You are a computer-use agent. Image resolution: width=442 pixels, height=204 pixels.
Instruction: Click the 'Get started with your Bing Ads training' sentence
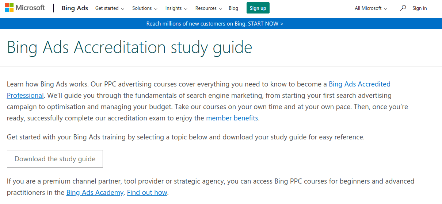click(x=186, y=137)
